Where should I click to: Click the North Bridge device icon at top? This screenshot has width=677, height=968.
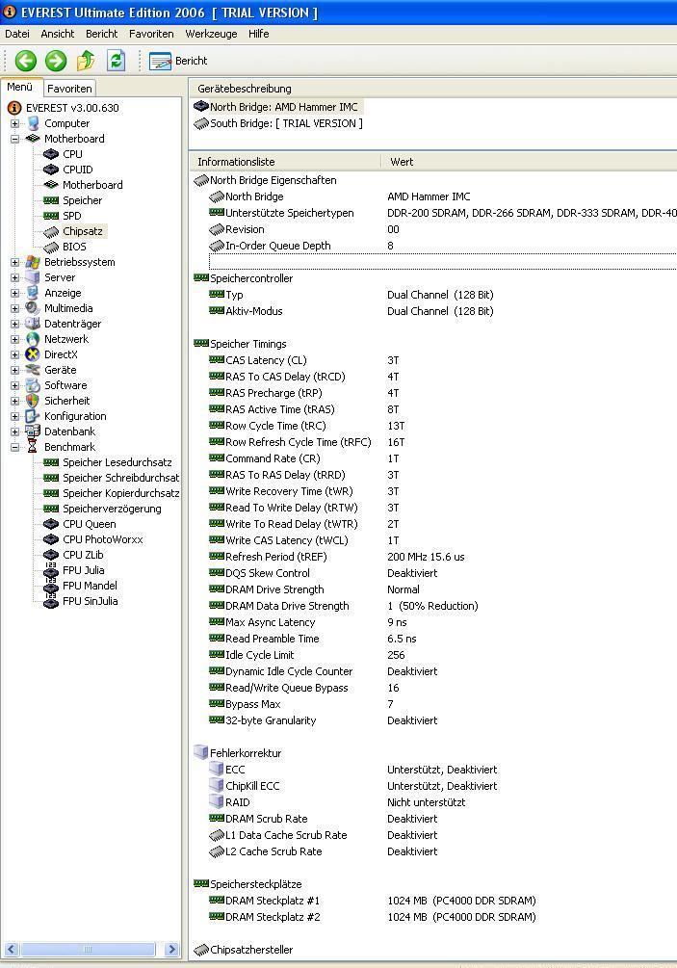[201, 106]
